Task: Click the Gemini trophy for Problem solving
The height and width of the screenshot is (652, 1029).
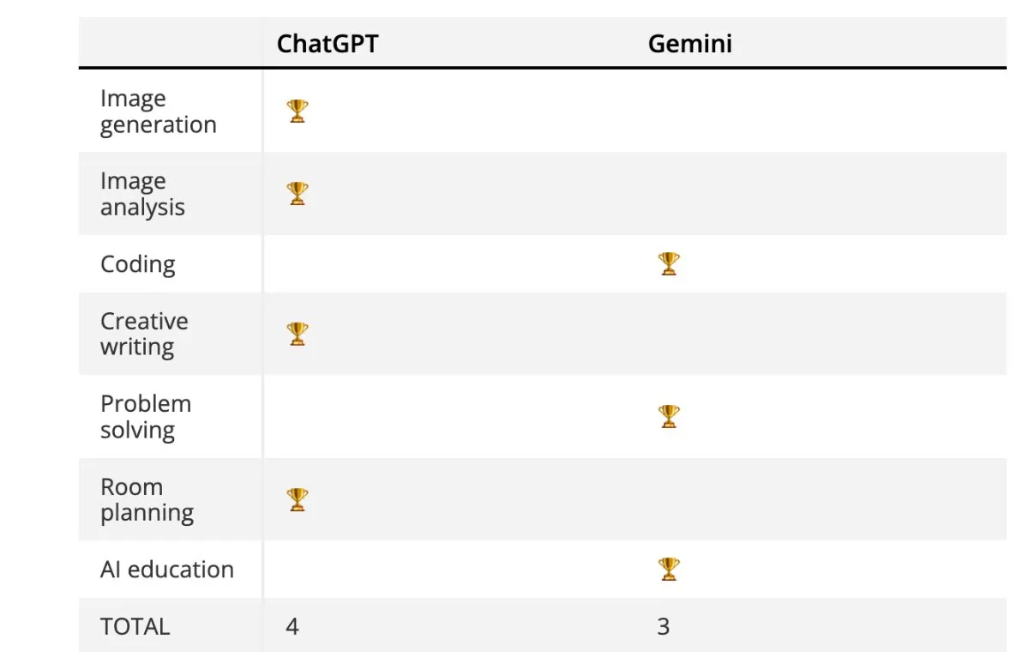Action: coord(669,416)
